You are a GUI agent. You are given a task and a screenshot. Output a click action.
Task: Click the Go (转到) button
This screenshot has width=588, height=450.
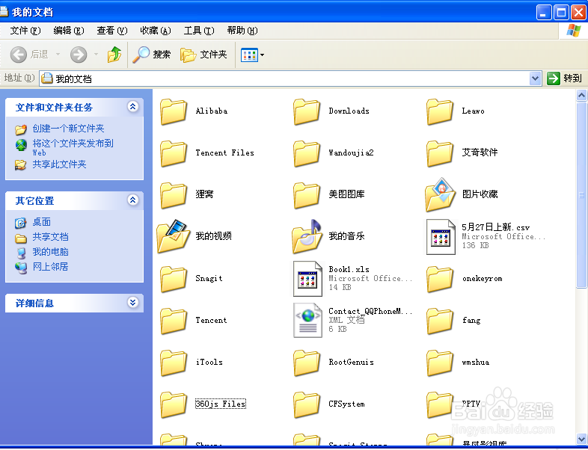564,78
